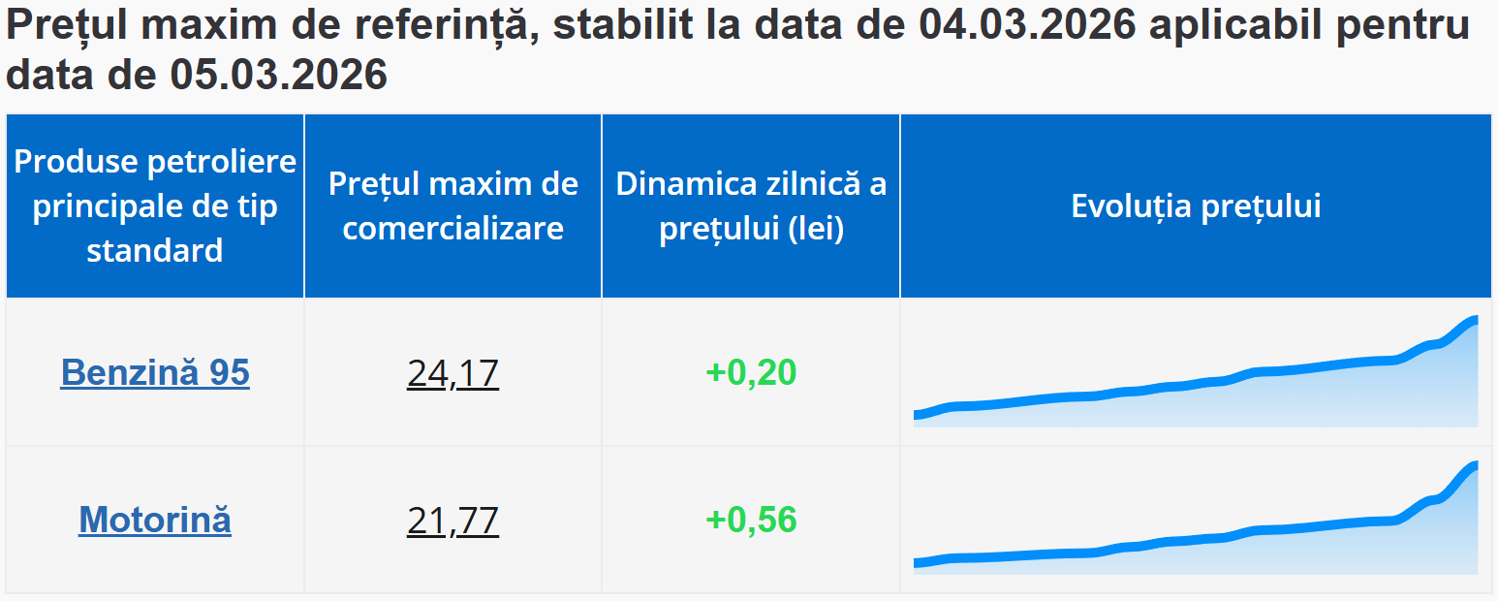Open the Benzină 95 link
The width and height of the screenshot is (1498, 601).
[x=155, y=373]
